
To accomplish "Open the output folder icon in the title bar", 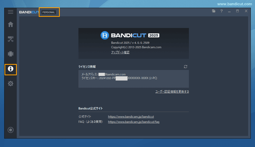I will 213,11.
